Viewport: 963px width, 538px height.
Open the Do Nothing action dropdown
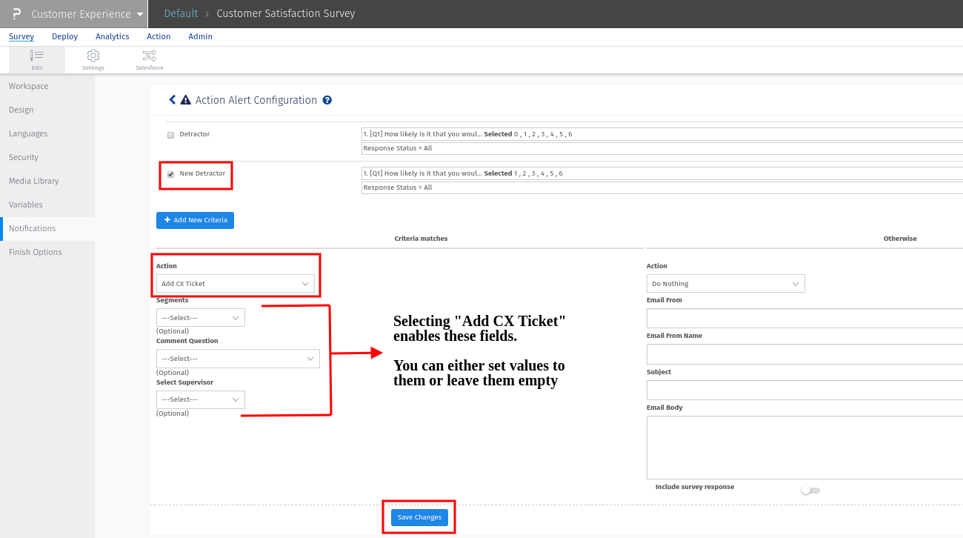(x=725, y=284)
